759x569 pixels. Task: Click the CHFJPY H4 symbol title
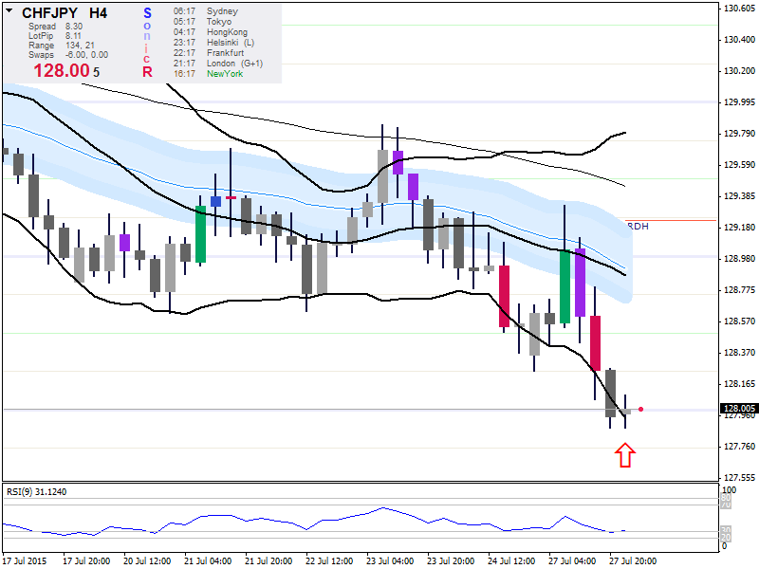tap(65, 13)
